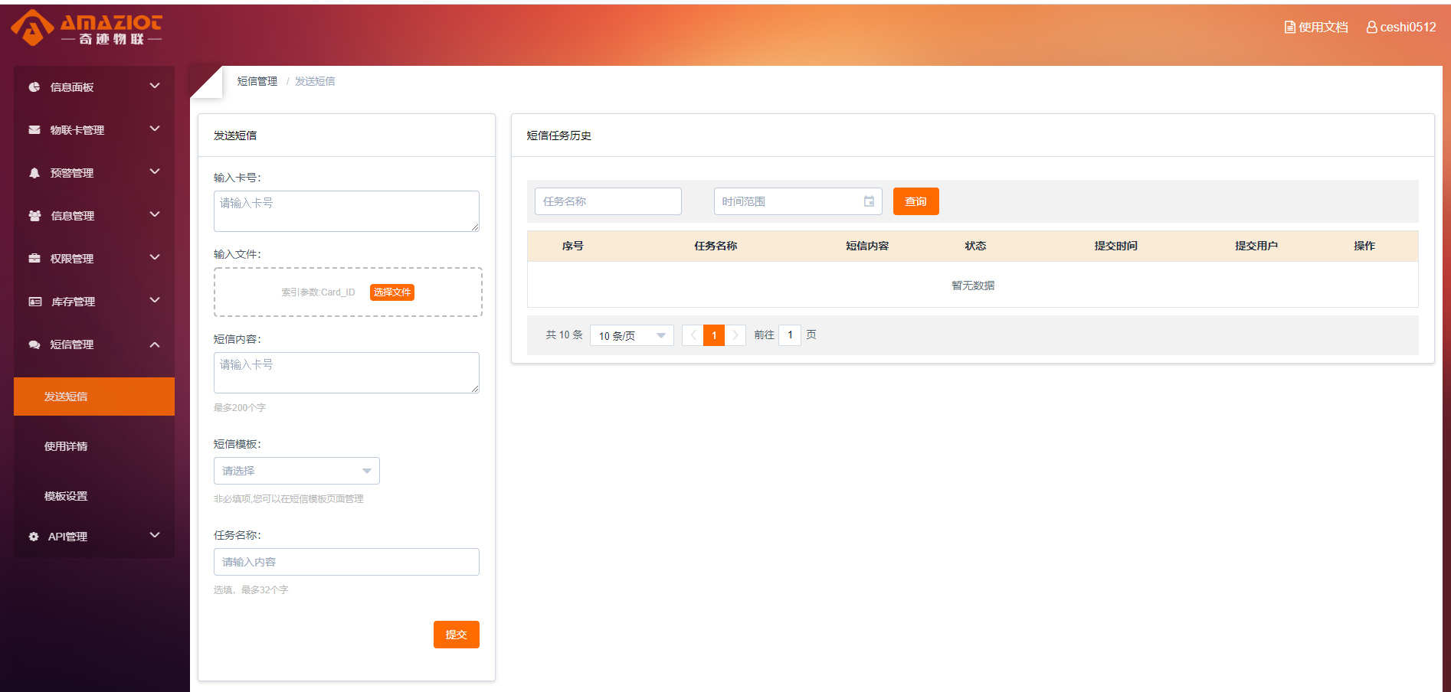Expand the 信息管理 chevron
Viewport: 1451px width, 692px height.
pos(155,214)
